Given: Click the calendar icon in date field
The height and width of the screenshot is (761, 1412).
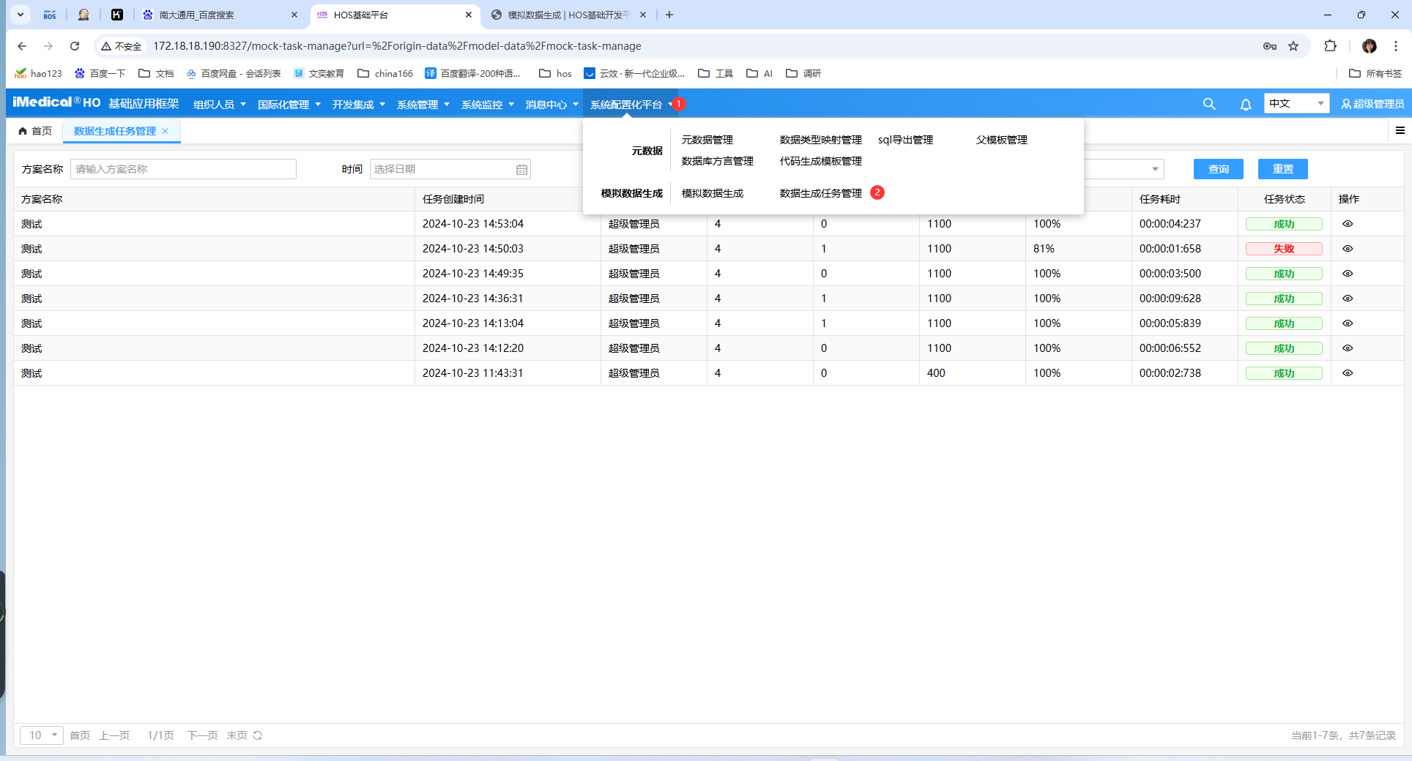Looking at the screenshot, I should 521,170.
